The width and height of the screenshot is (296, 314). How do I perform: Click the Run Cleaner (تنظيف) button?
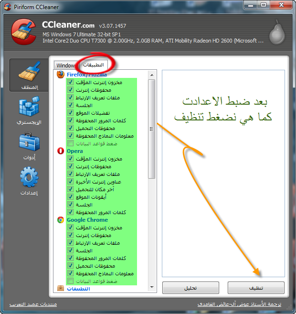tap(256, 288)
